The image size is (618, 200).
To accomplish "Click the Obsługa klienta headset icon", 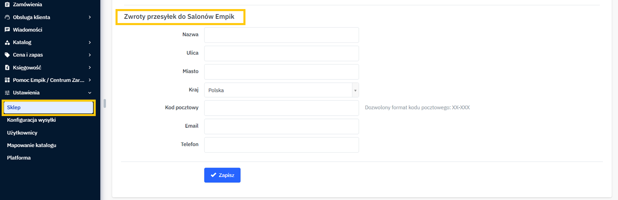I will coord(7,17).
